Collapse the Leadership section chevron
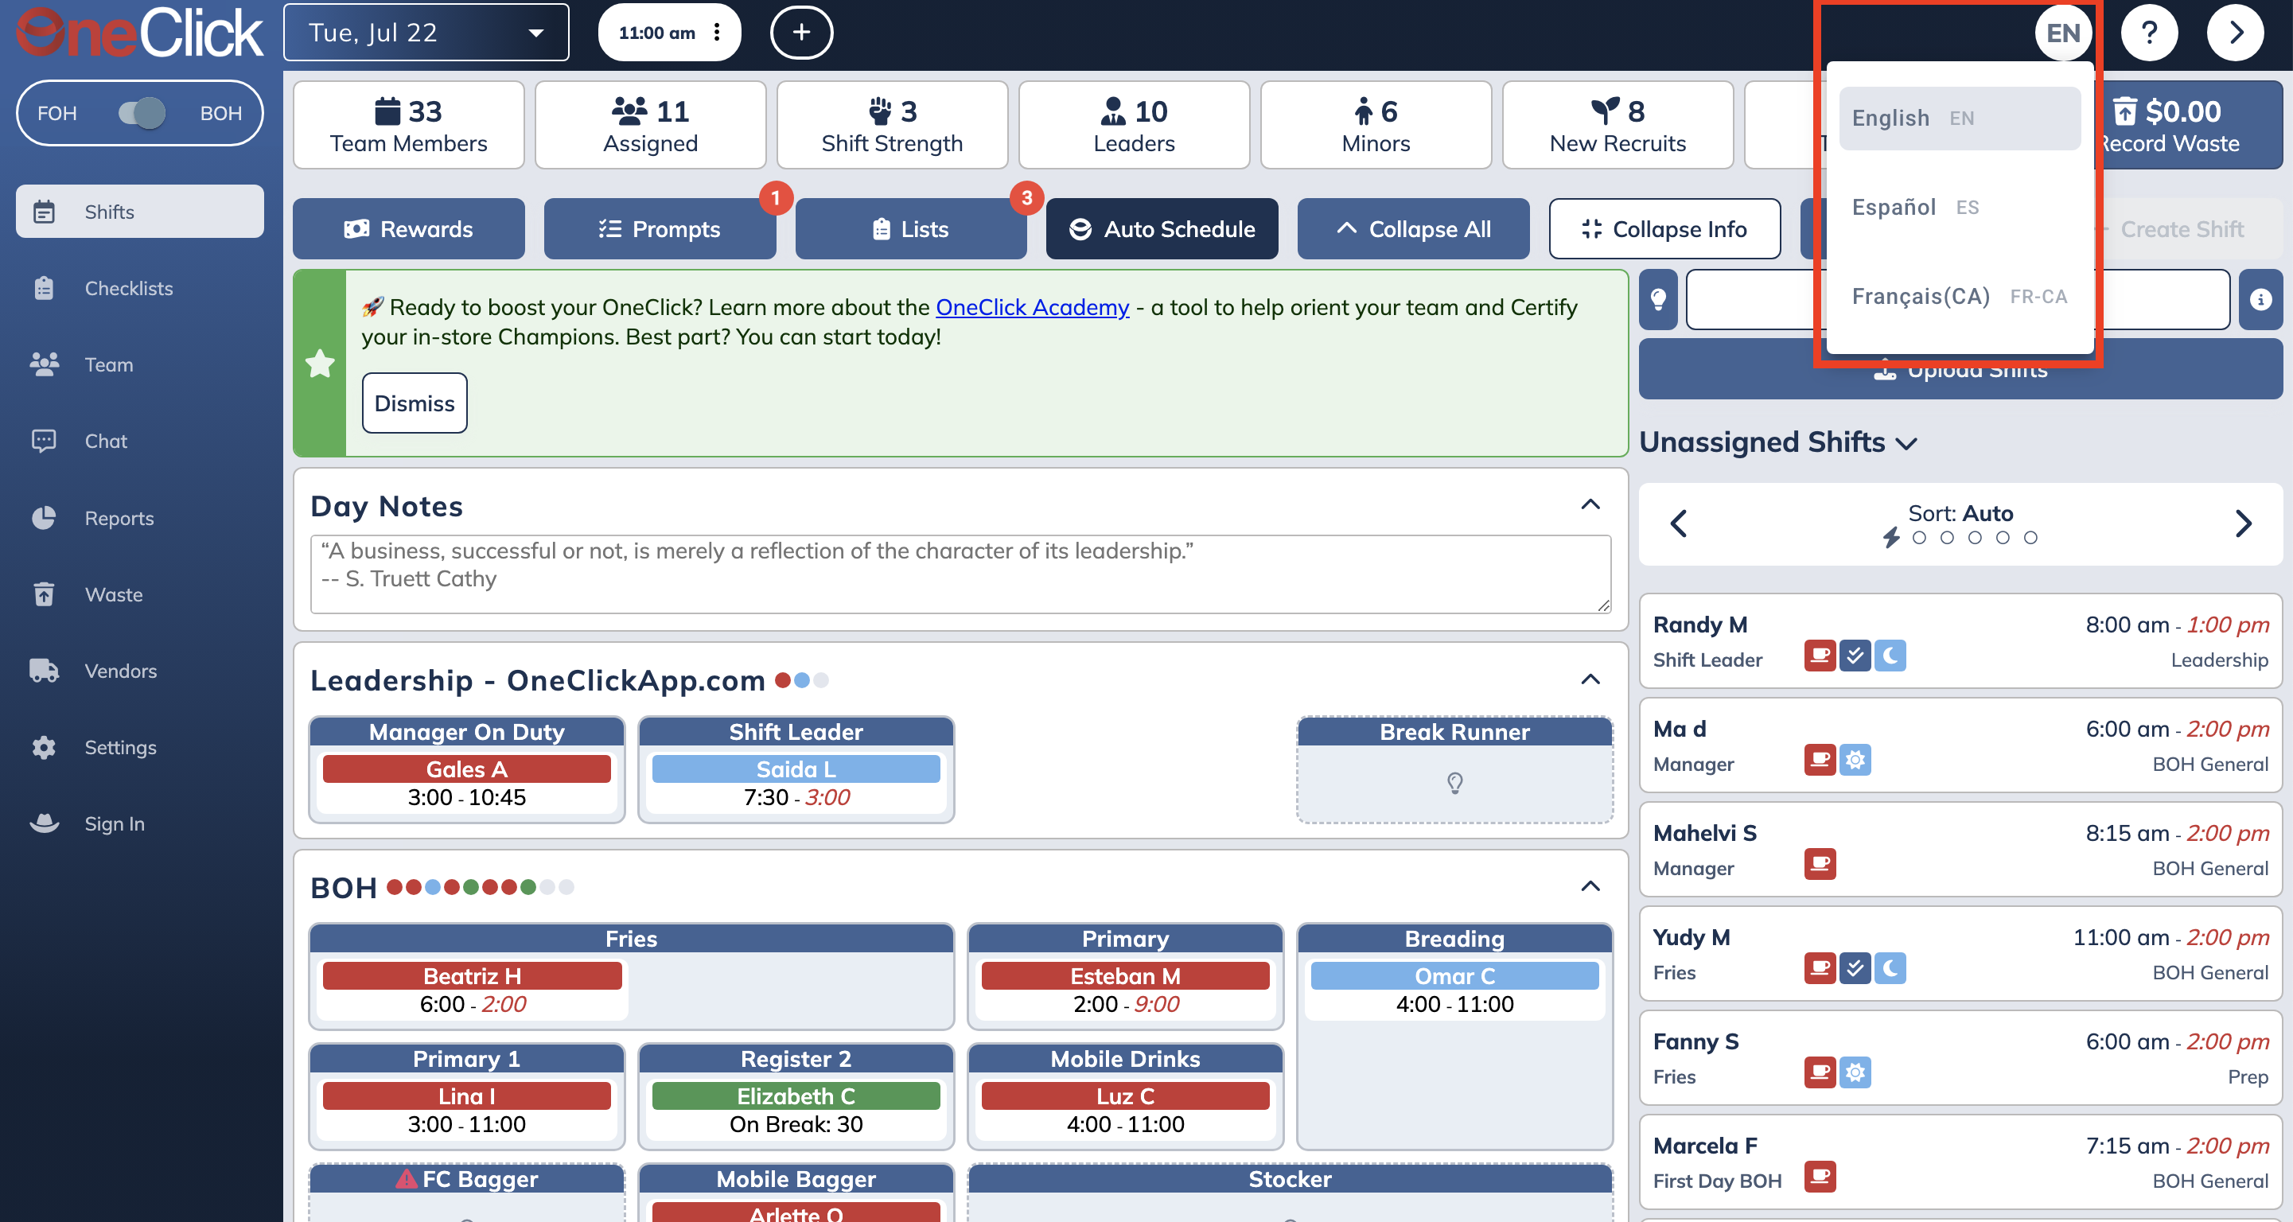 click(x=1590, y=680)
